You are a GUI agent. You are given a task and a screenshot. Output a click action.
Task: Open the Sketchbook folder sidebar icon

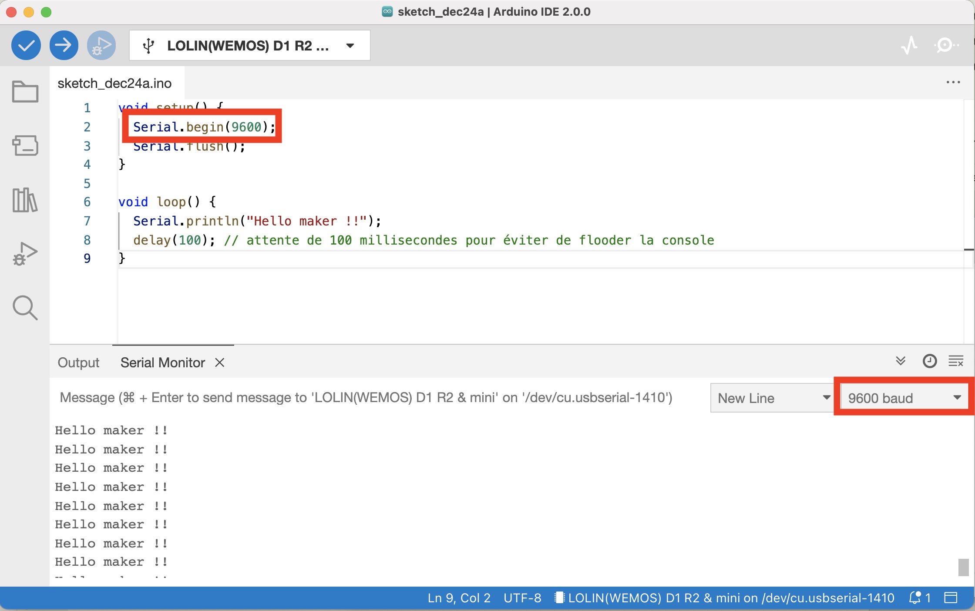[x=25, y=91]
